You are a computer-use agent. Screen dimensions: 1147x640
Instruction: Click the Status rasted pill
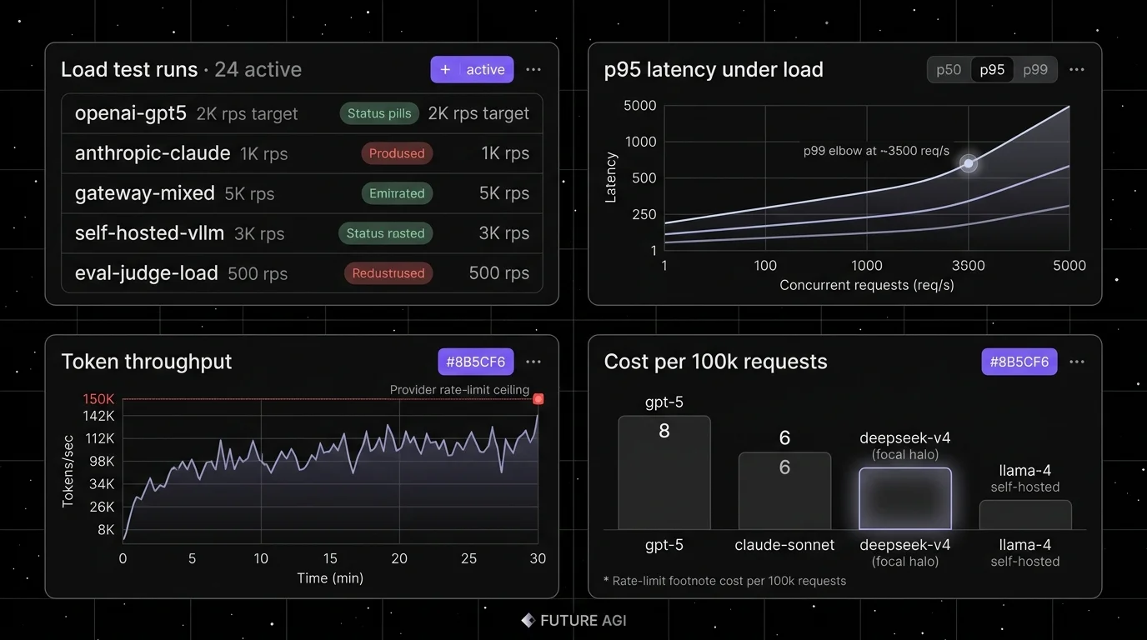pos(385,233)
